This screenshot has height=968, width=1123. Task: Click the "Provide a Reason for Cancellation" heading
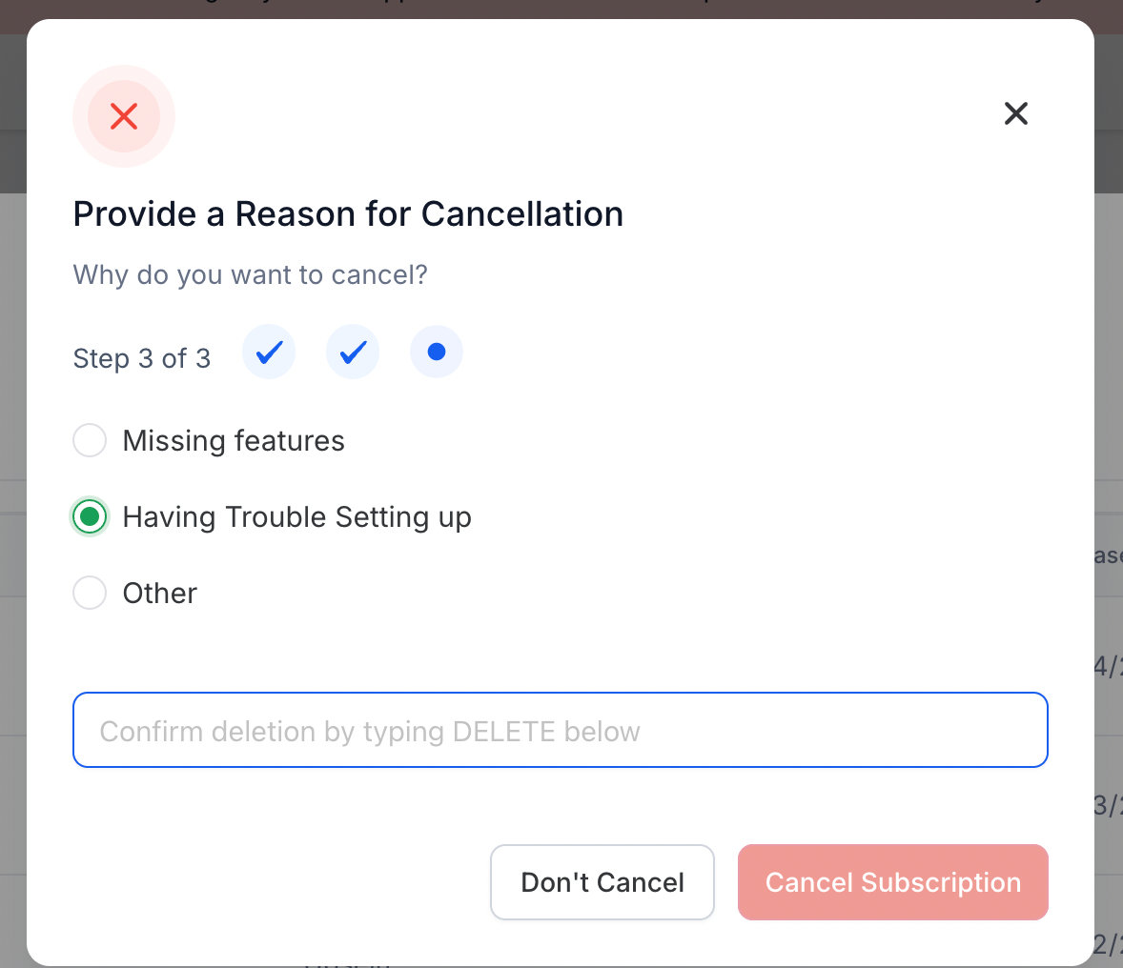click(x=348, y=214)
